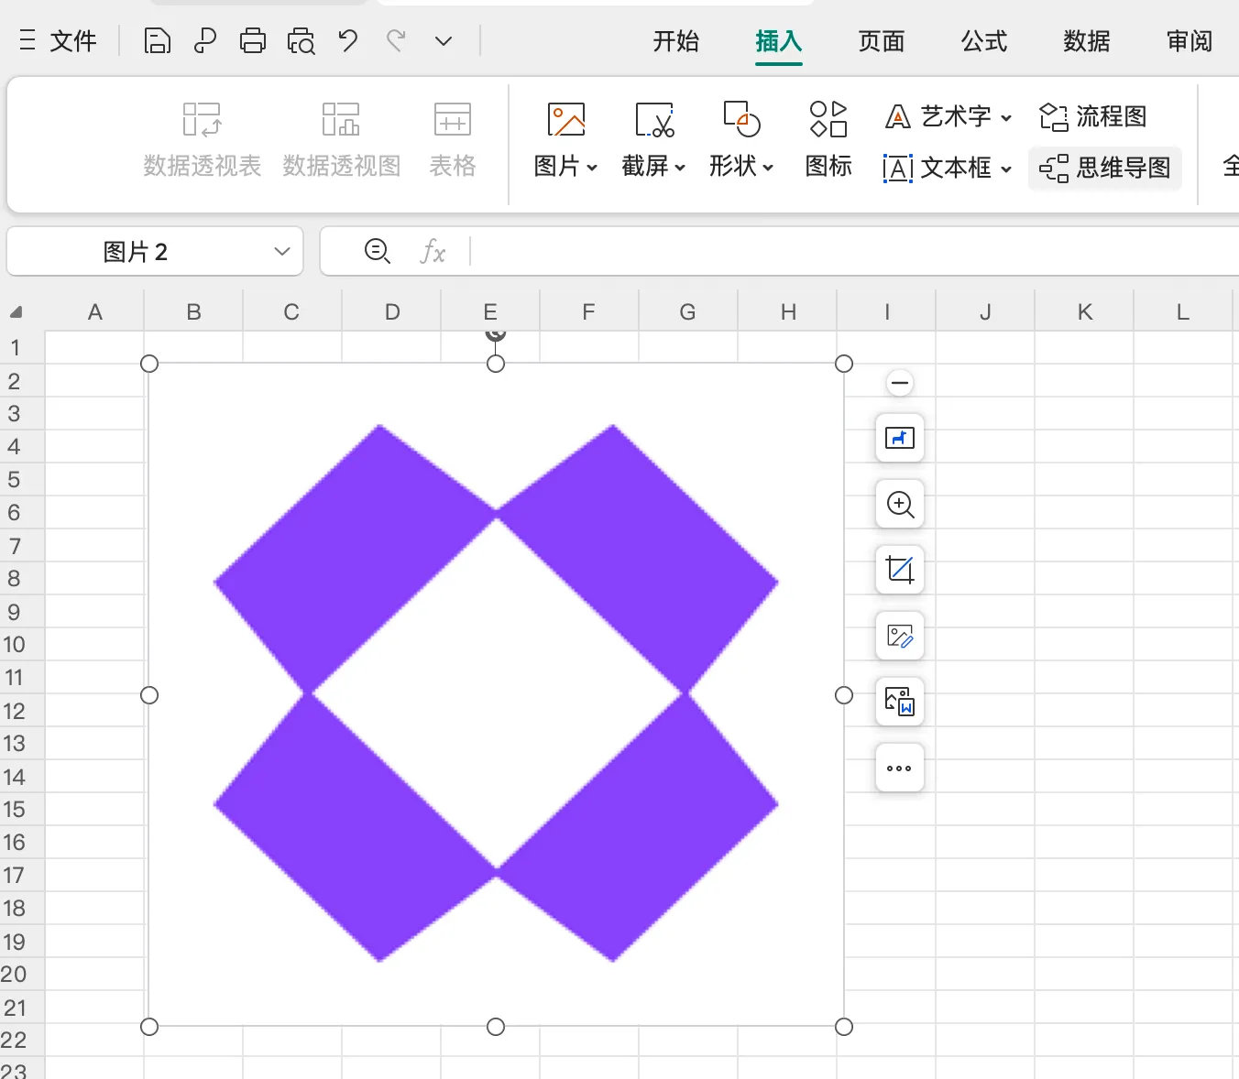Click the zoom-in magnifier beside the picture

pos(900,504)
